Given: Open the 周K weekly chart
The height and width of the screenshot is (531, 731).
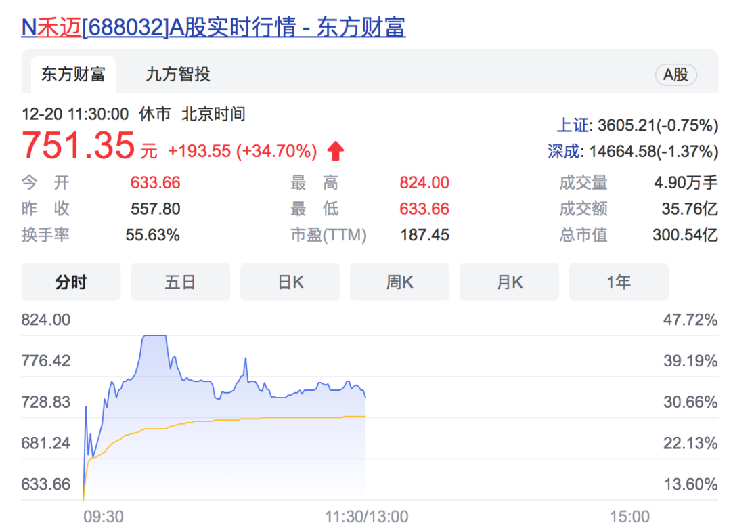Looking at the screenshot, I should point(399,282).
